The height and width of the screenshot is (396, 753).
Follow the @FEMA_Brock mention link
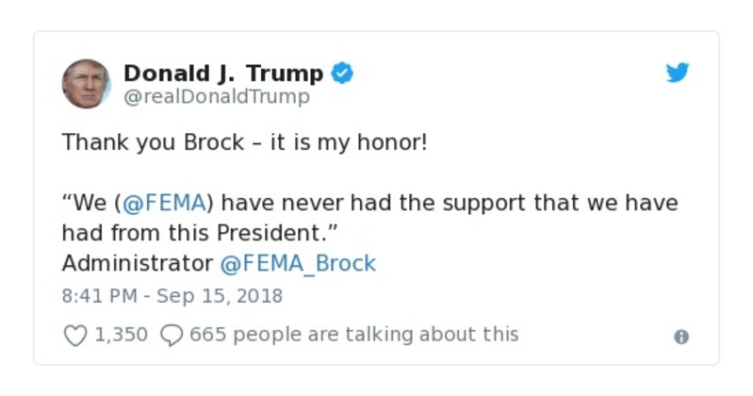tap(298, 263)
